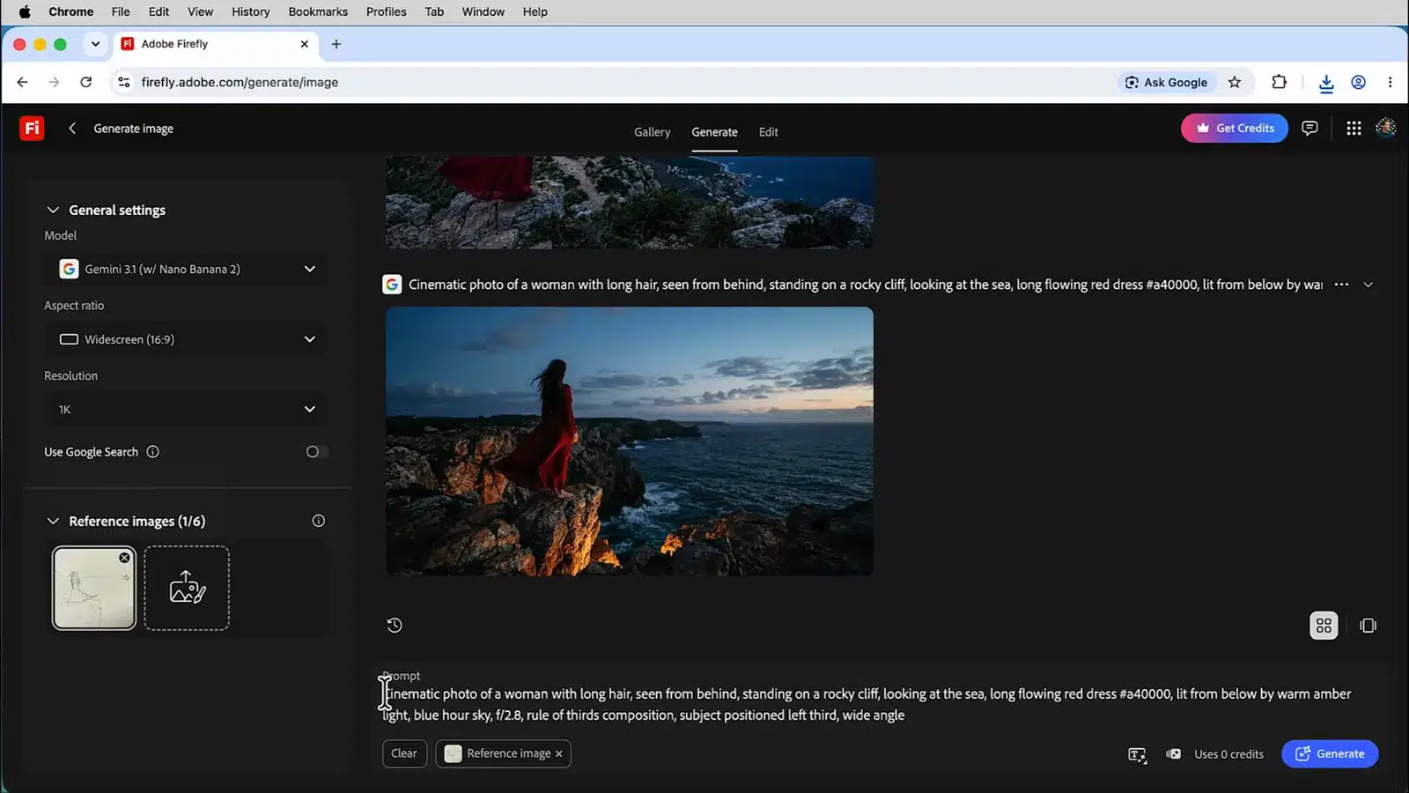Remove the uploaded reference image thumbnail
1409x793 pixels.
[x=124, y=558]
